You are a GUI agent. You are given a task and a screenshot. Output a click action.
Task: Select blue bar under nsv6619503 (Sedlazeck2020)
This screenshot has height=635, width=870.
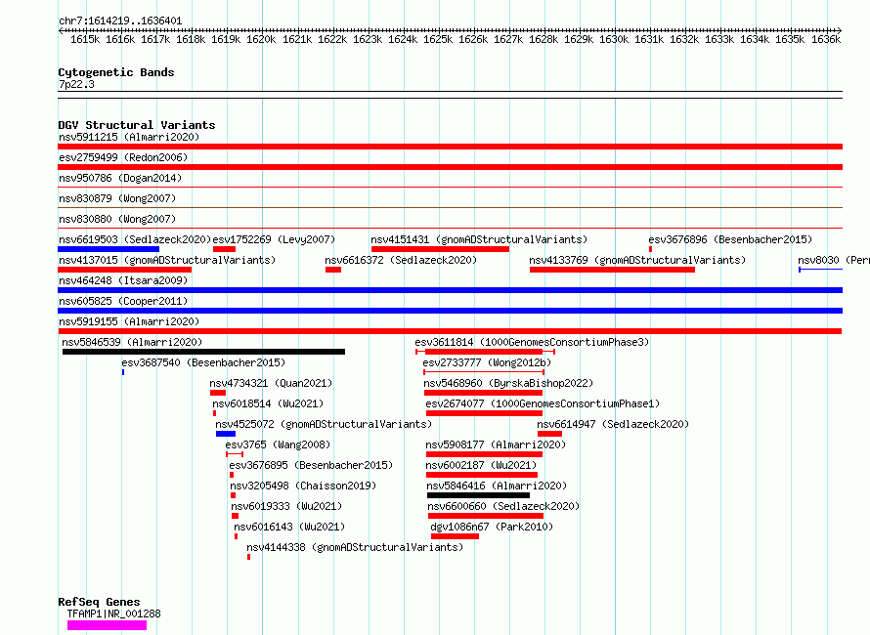pos(109,249)
